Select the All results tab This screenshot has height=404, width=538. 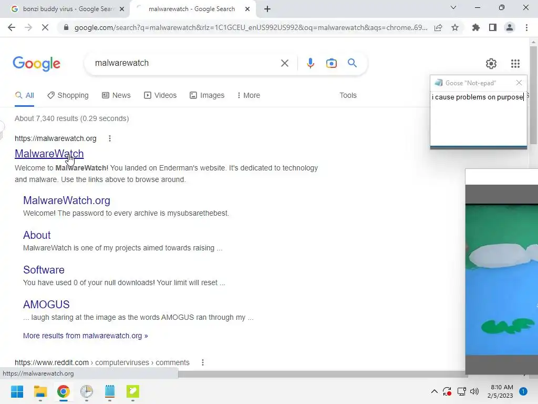click(24, 96)
